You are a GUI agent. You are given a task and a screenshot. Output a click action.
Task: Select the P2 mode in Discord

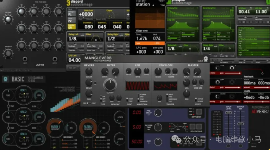click(72, 20)
